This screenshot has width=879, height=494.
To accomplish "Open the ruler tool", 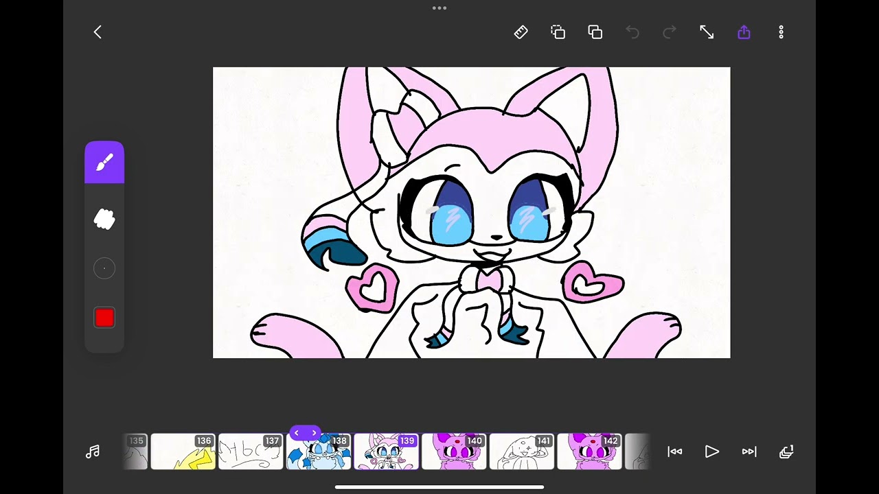I will 521,32.
